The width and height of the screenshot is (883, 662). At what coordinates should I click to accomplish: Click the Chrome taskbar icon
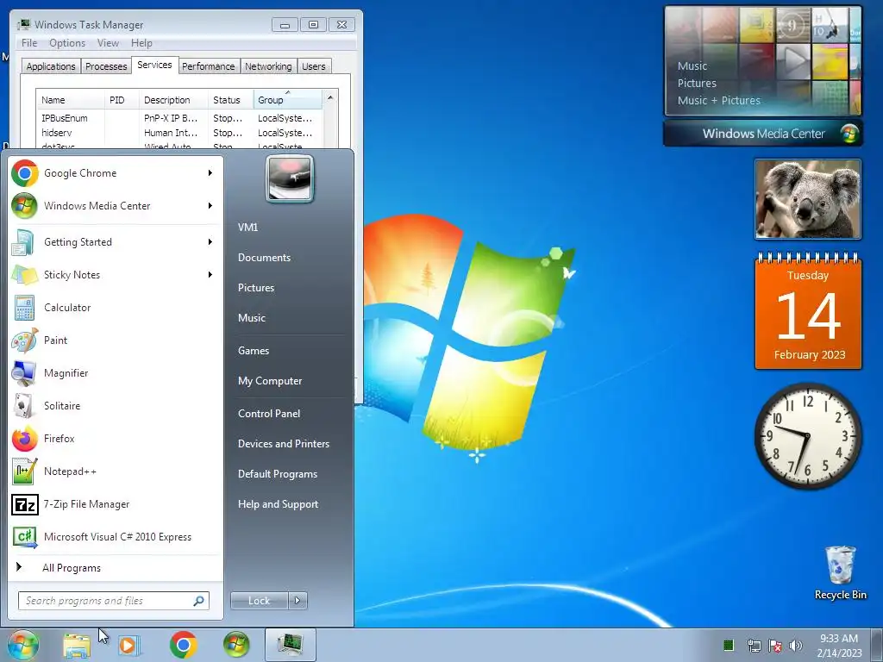(x=183, y=645)
